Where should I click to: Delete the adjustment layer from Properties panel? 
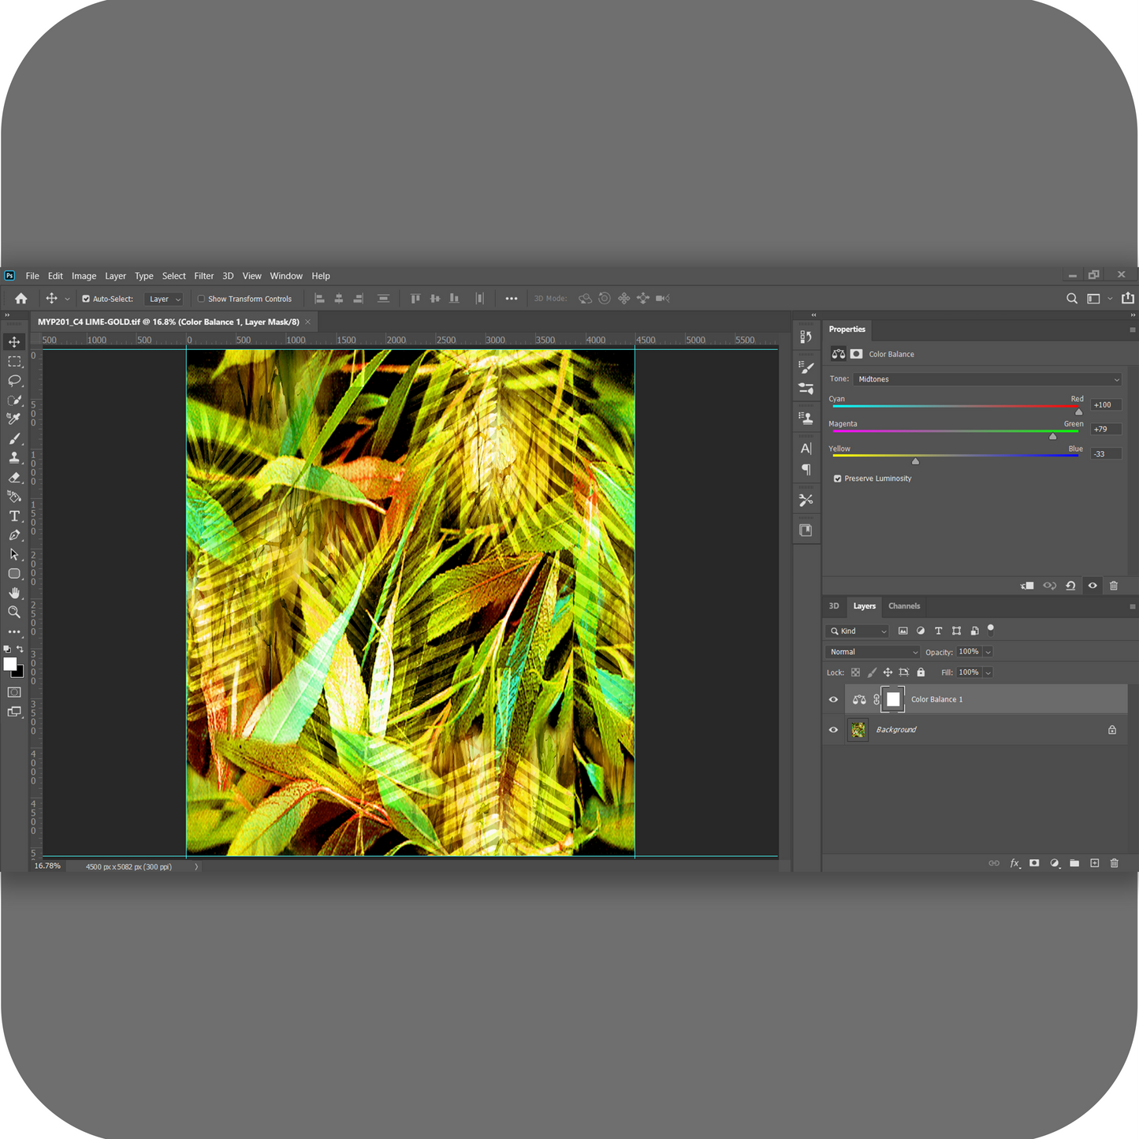1114,586
